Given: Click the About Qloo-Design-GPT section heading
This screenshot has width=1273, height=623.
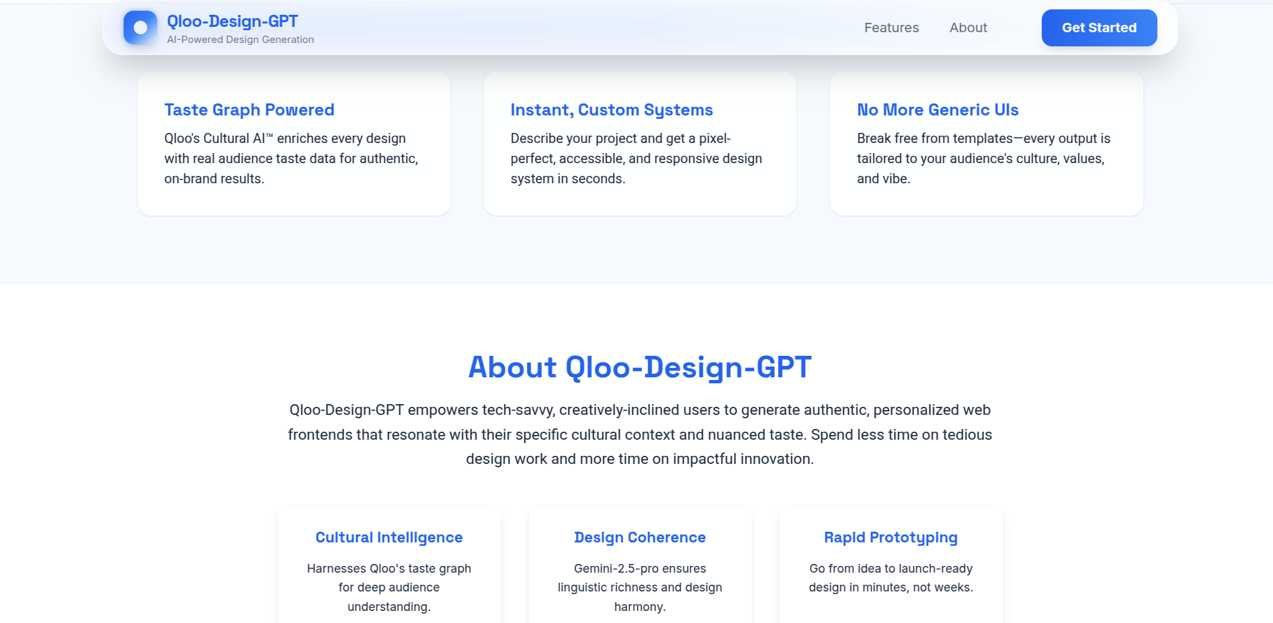Looking at the screenshot, I should [640, 367].
